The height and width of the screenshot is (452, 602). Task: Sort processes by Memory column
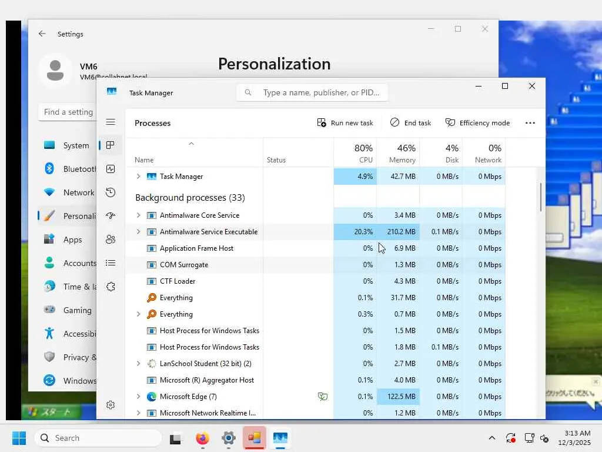pos(398,153)
